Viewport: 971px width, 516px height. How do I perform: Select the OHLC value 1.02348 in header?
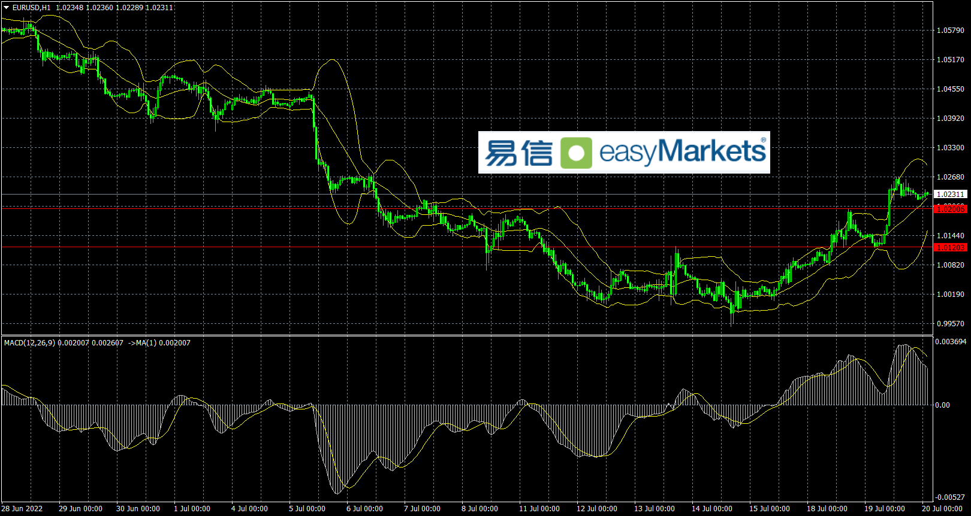68,8
